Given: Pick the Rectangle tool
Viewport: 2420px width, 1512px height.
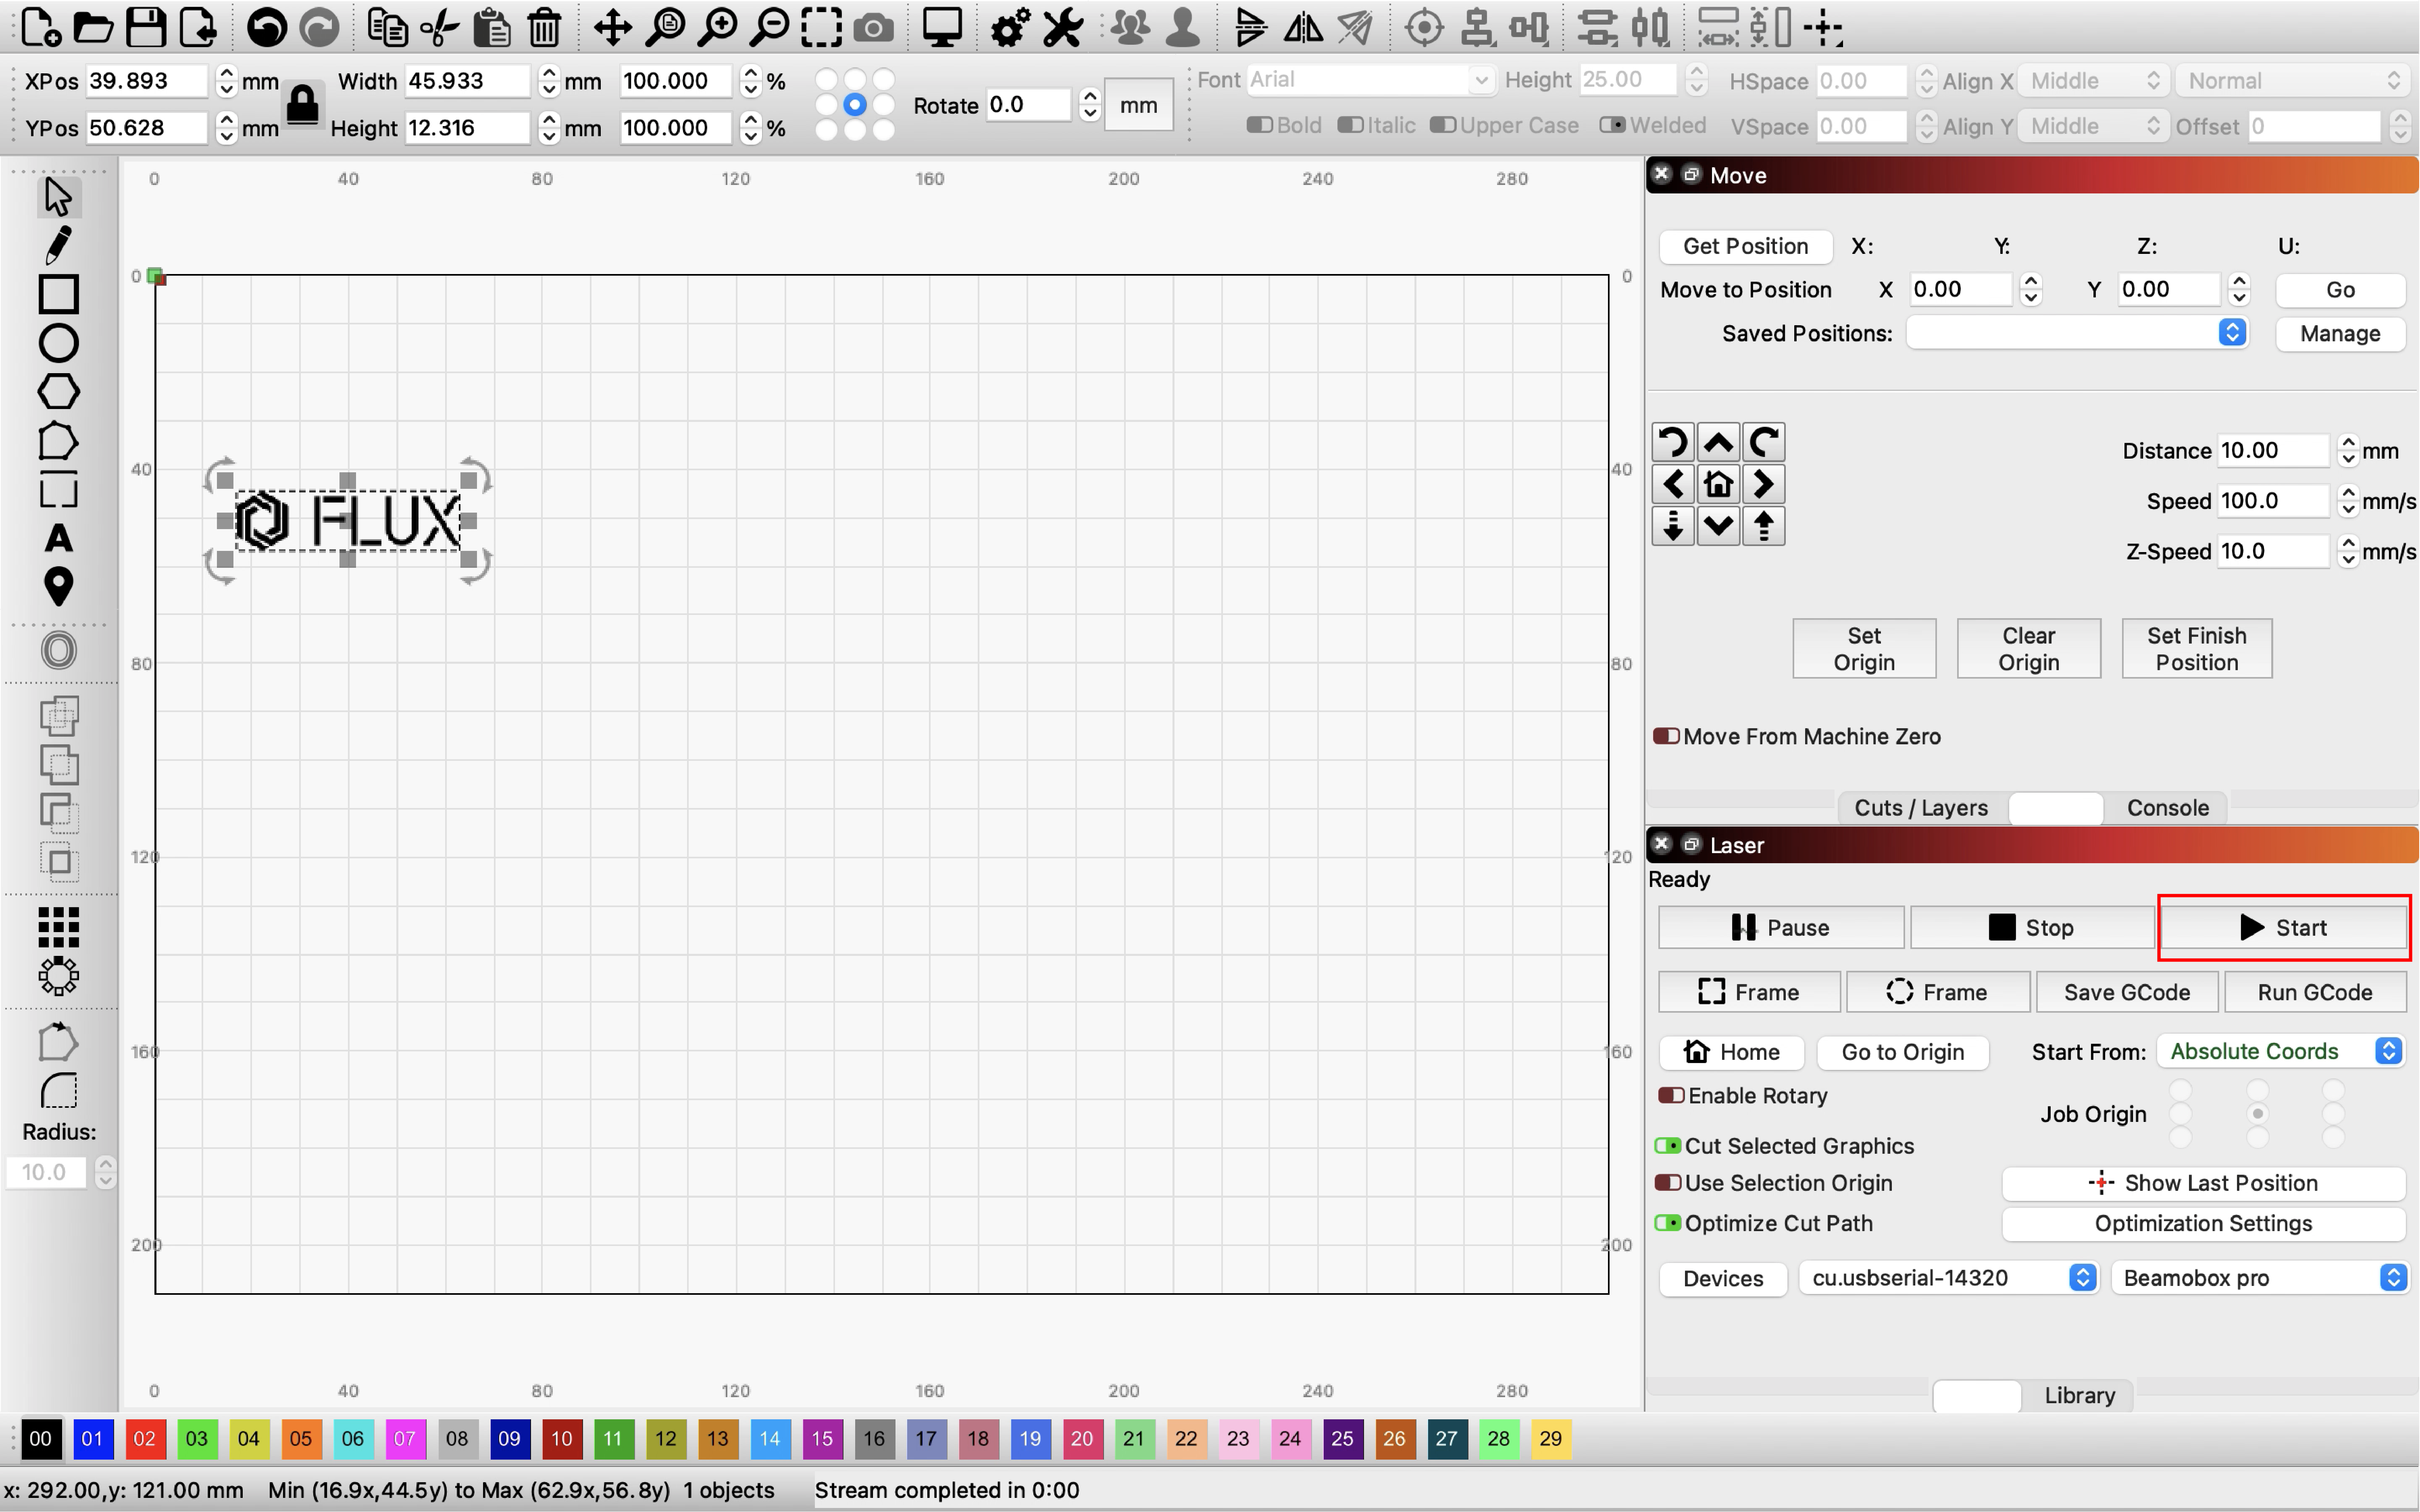Looking at the screenshot, I should (x=58, y=294).
